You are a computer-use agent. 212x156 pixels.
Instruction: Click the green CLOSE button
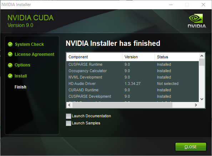click(191, 147)
